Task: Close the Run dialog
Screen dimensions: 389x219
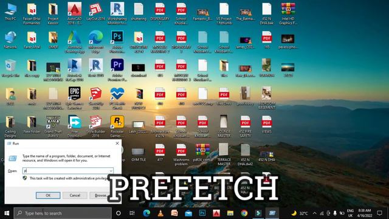Action: [x=117, y=144]
